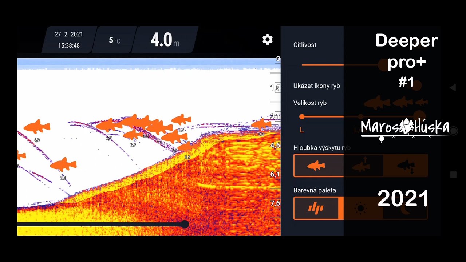Choose the sun daytime color palette
Viewport: 466px width, 262px height.
(x=361, y=208)
